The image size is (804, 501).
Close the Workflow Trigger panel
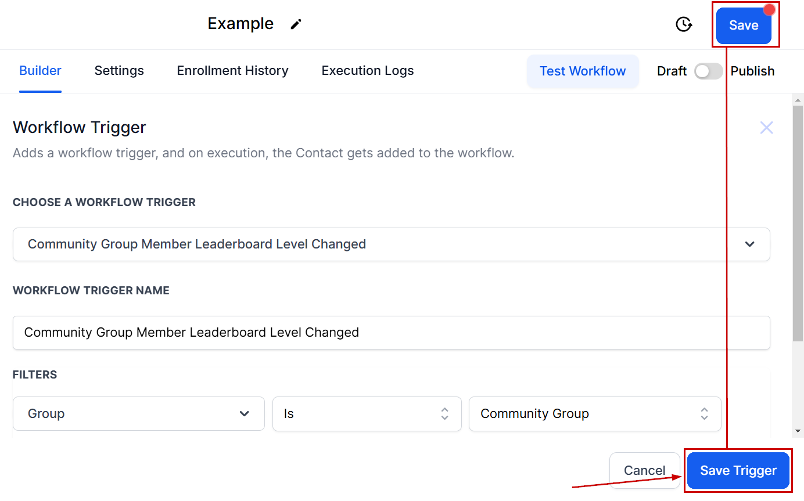coord(766,128)
